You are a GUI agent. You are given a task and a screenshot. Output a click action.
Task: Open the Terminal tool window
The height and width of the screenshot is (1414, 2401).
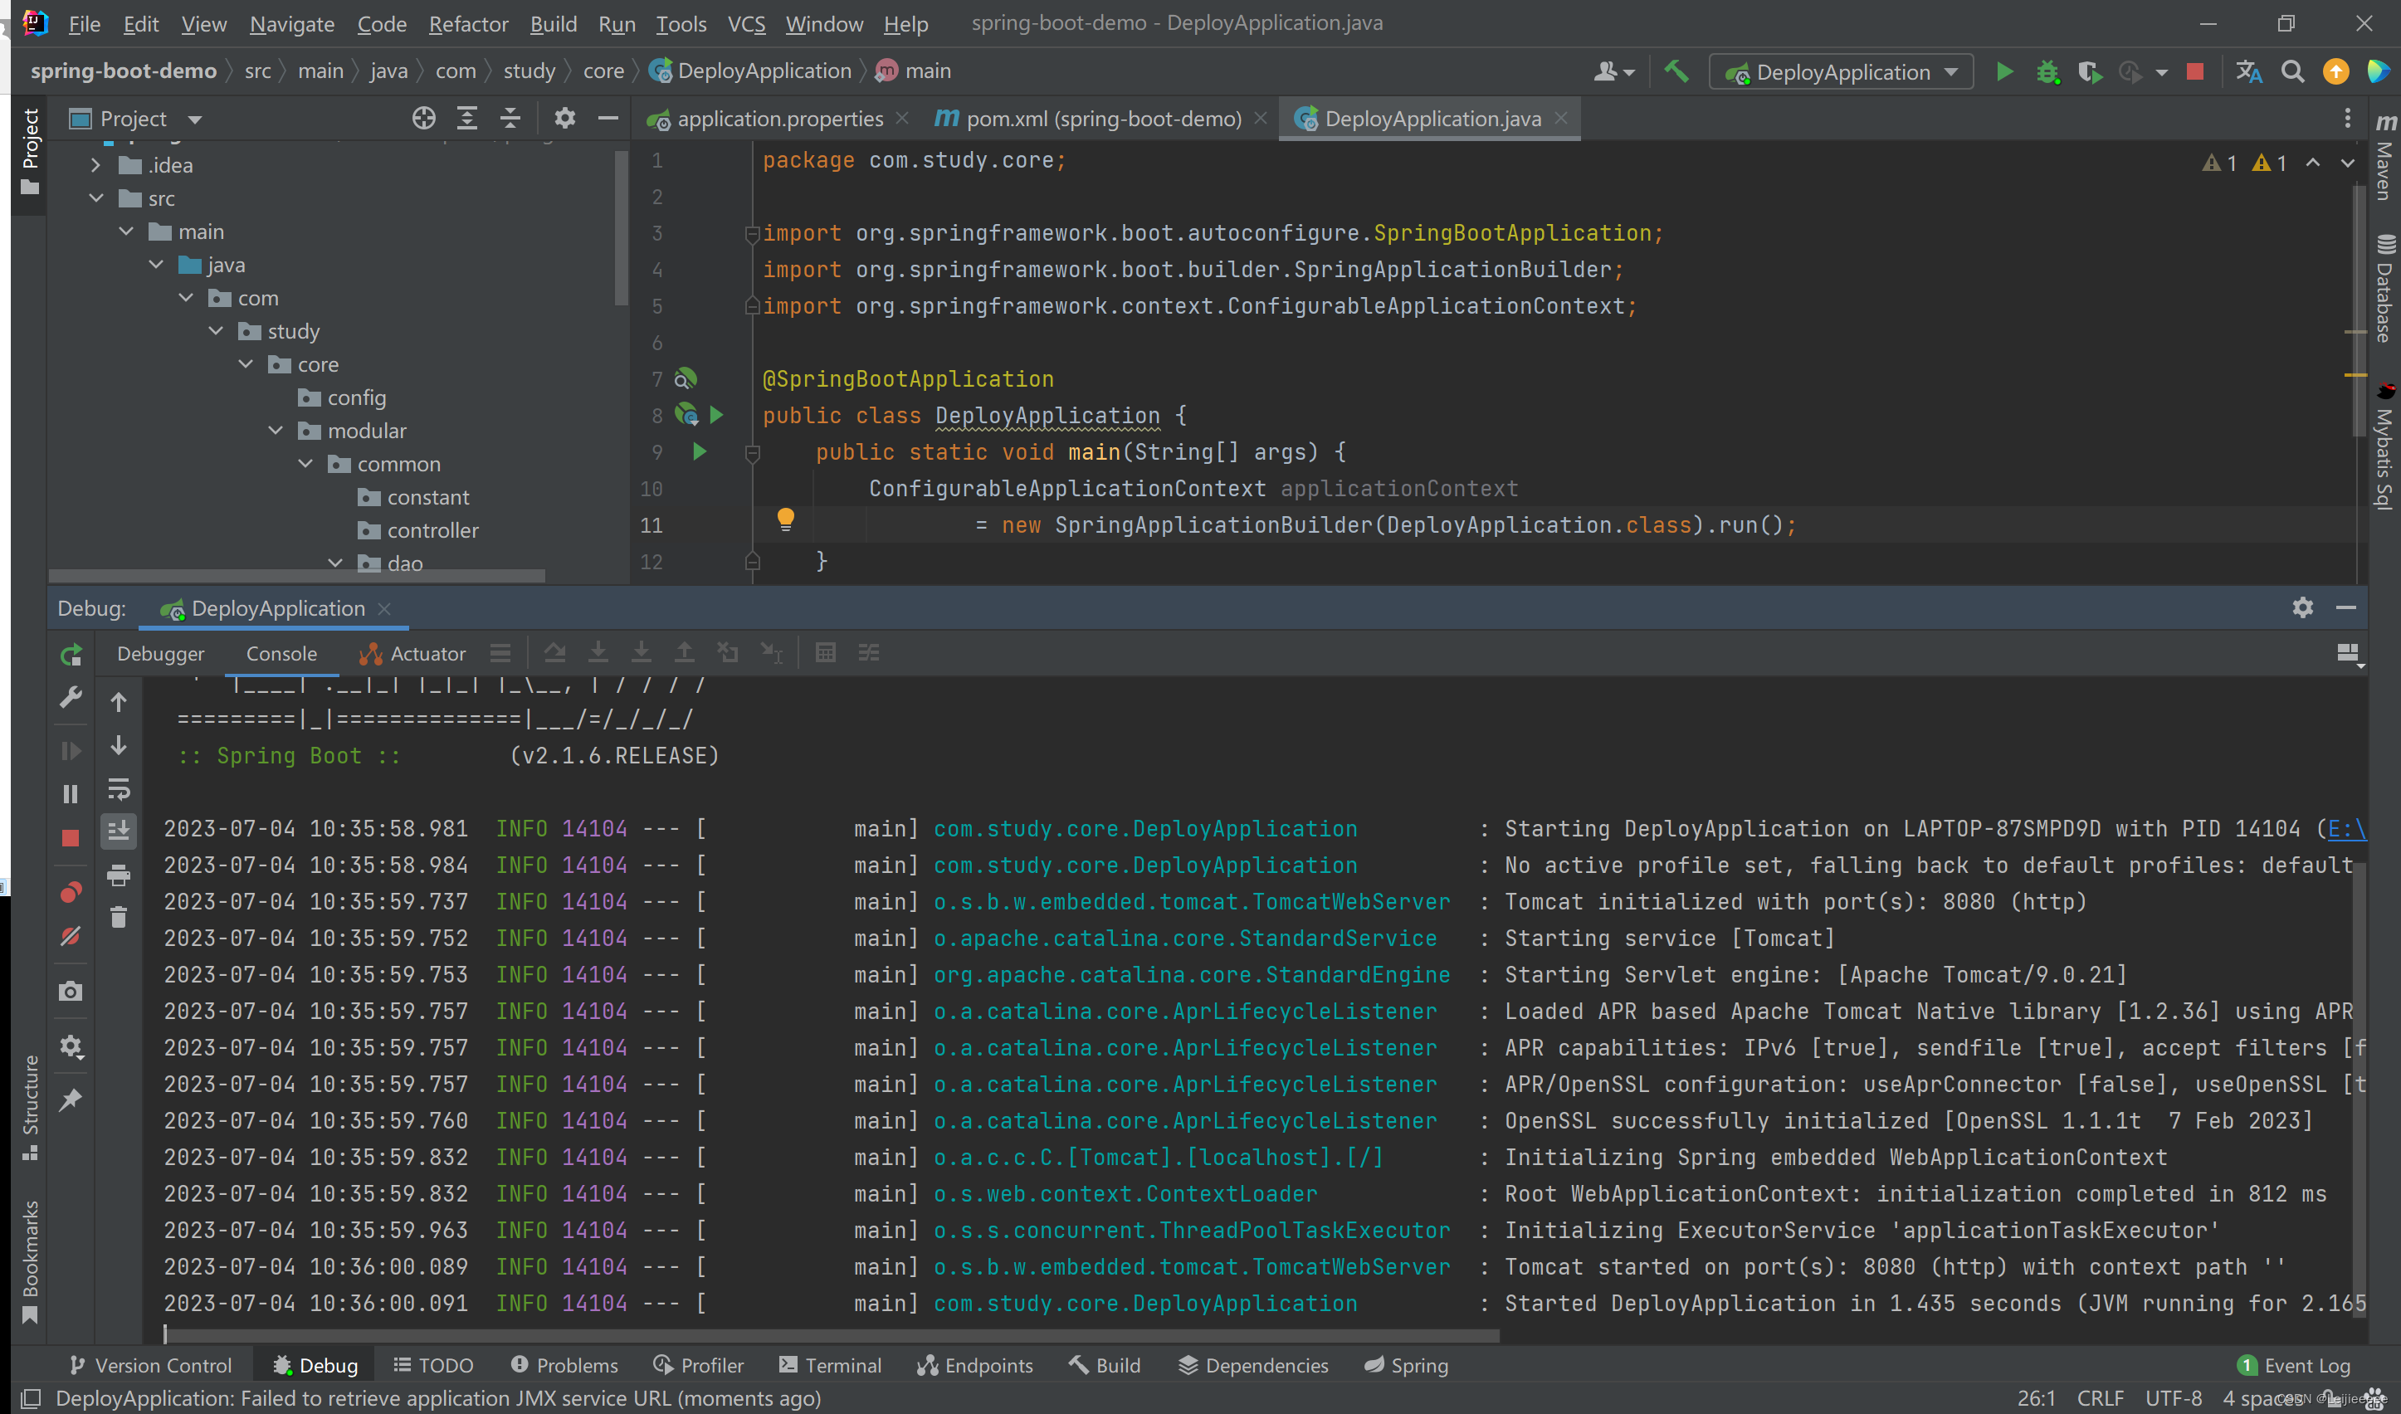click(x=830, y=1365)
